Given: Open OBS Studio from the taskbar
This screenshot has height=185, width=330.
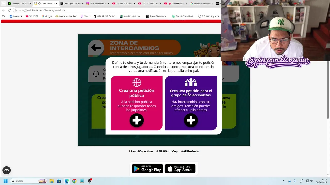Looking at the screenshot, I should (90, 181).
